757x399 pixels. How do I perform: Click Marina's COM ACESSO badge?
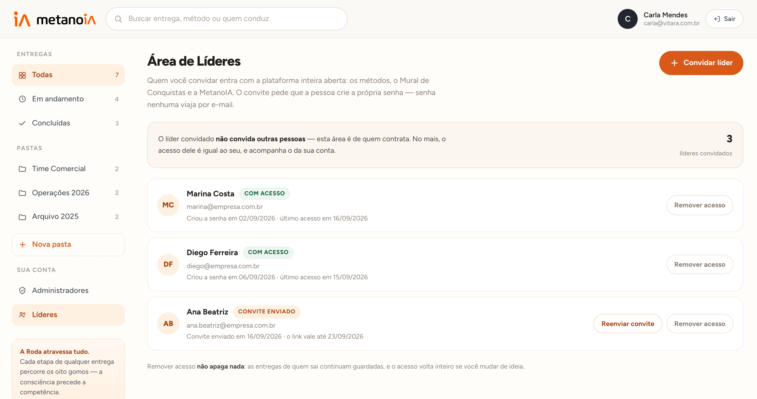click(x=264, y=194)
